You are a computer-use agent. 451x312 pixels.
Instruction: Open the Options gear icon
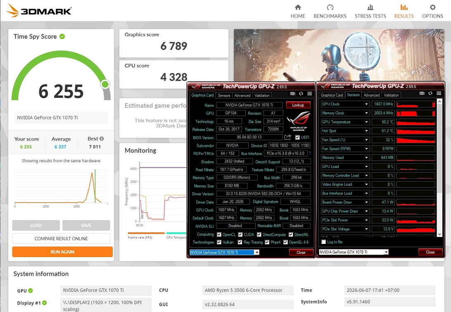pos(432,7)
